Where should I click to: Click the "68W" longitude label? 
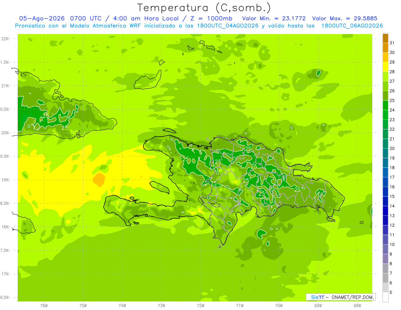pos(357,305)
